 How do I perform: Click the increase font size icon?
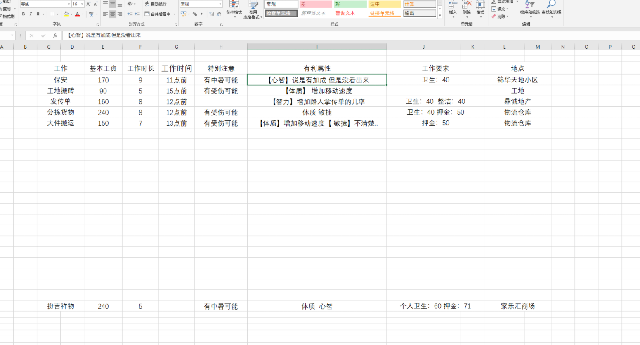pyautogui.click(x=88, y=4)
